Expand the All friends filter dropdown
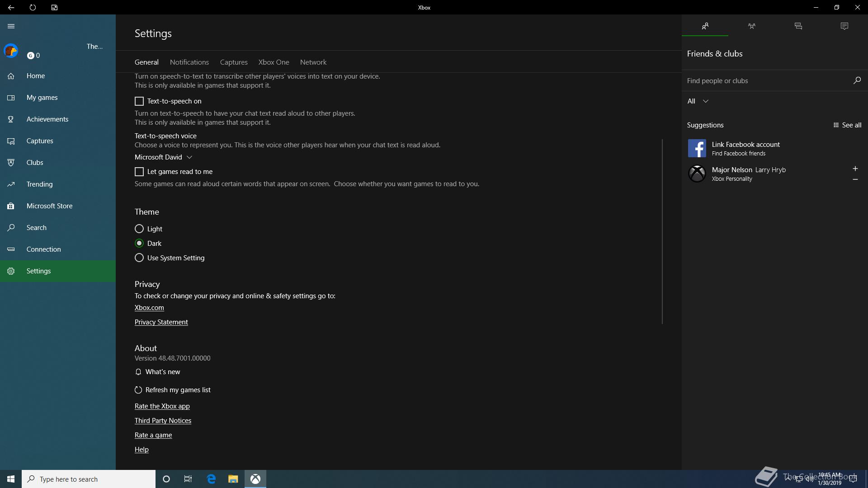Viewport: 868px width, 488px height. coord(698,101)
